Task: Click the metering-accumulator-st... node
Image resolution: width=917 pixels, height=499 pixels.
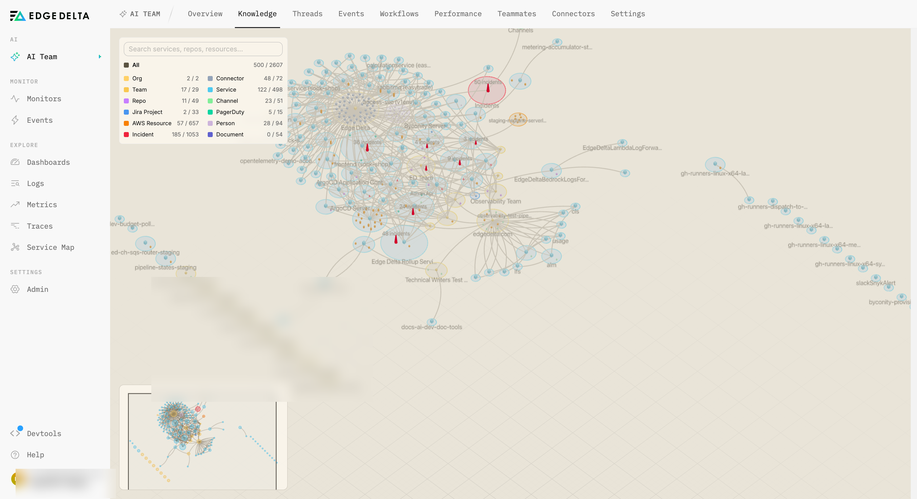Action: click(557, 42)
